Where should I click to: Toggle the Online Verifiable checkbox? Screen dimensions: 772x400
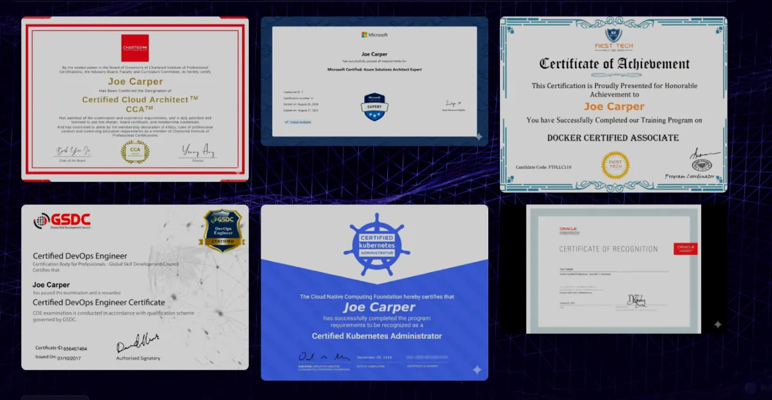coord(286,121)
